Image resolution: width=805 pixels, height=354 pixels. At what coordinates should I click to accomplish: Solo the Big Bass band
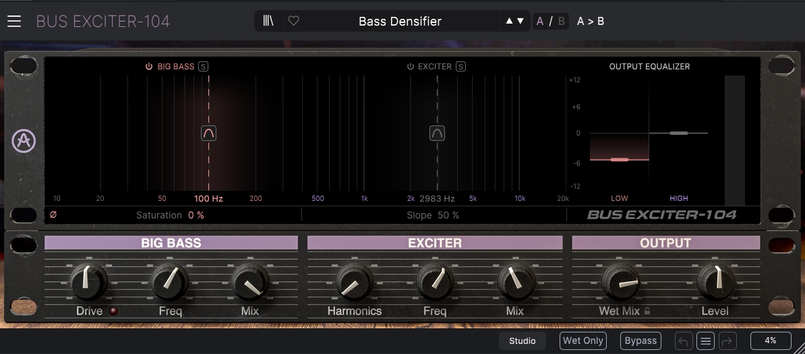coord(204,66)
